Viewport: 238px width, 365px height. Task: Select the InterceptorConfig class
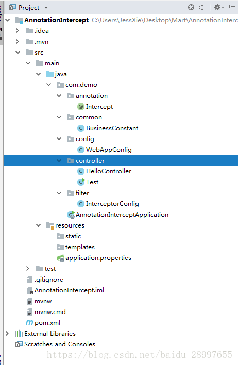coord(112,204)
